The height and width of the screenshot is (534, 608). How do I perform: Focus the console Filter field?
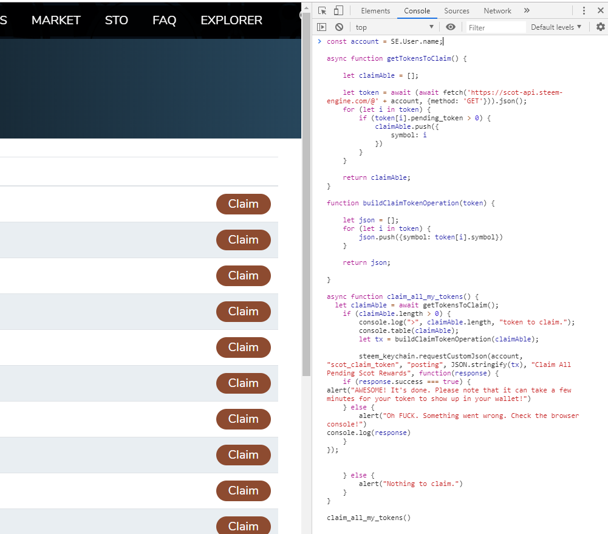(496, 27)
